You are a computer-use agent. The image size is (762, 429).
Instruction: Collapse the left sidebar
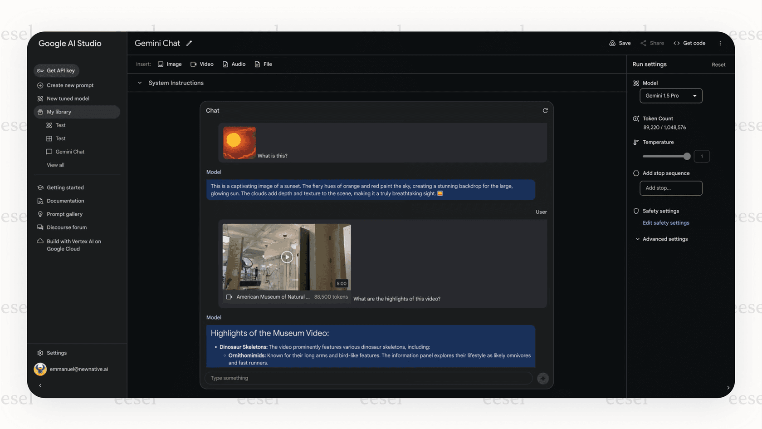click(x=40, y=385)
